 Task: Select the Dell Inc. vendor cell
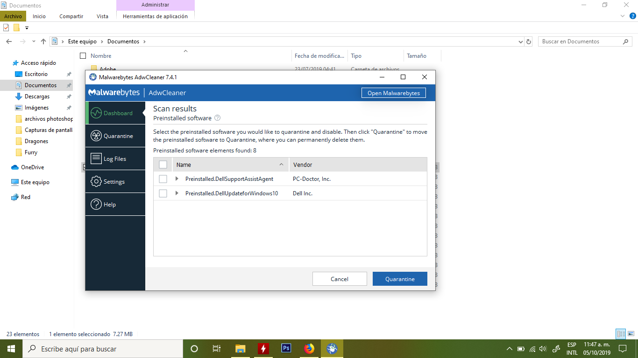303,193
